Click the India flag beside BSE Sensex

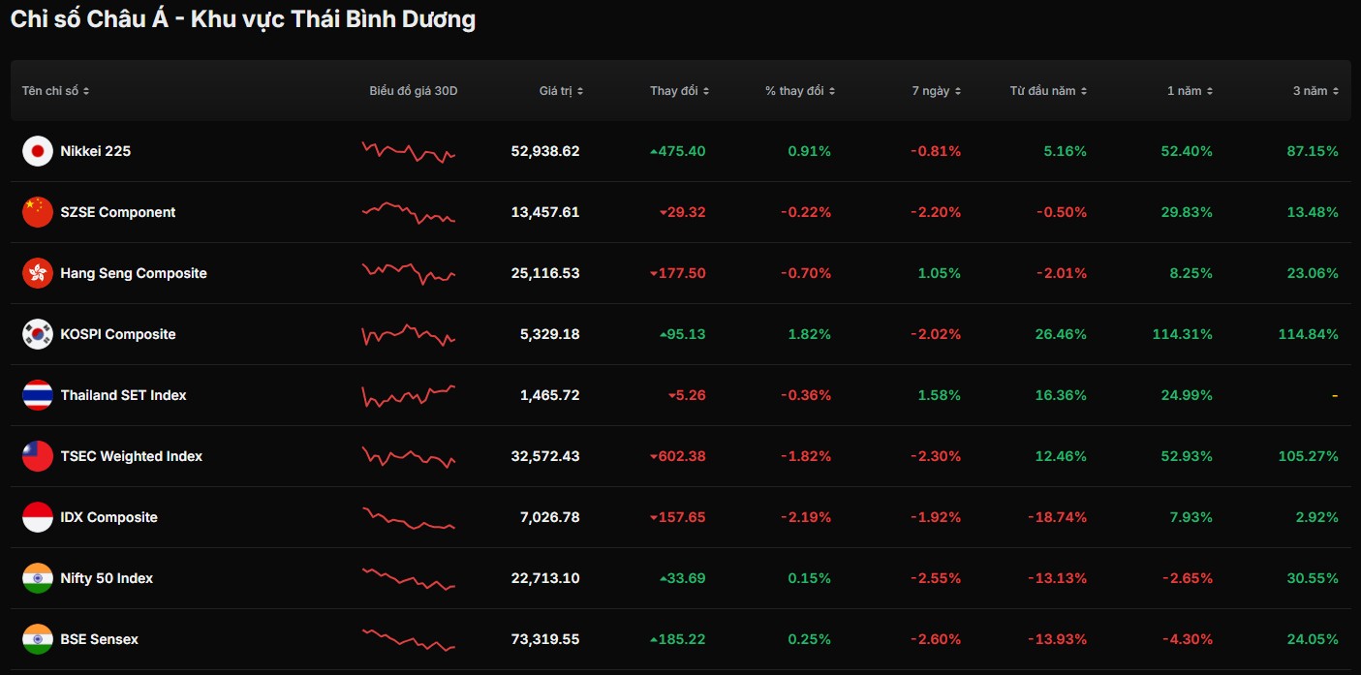pyautogui.click(x=38, y=639)
